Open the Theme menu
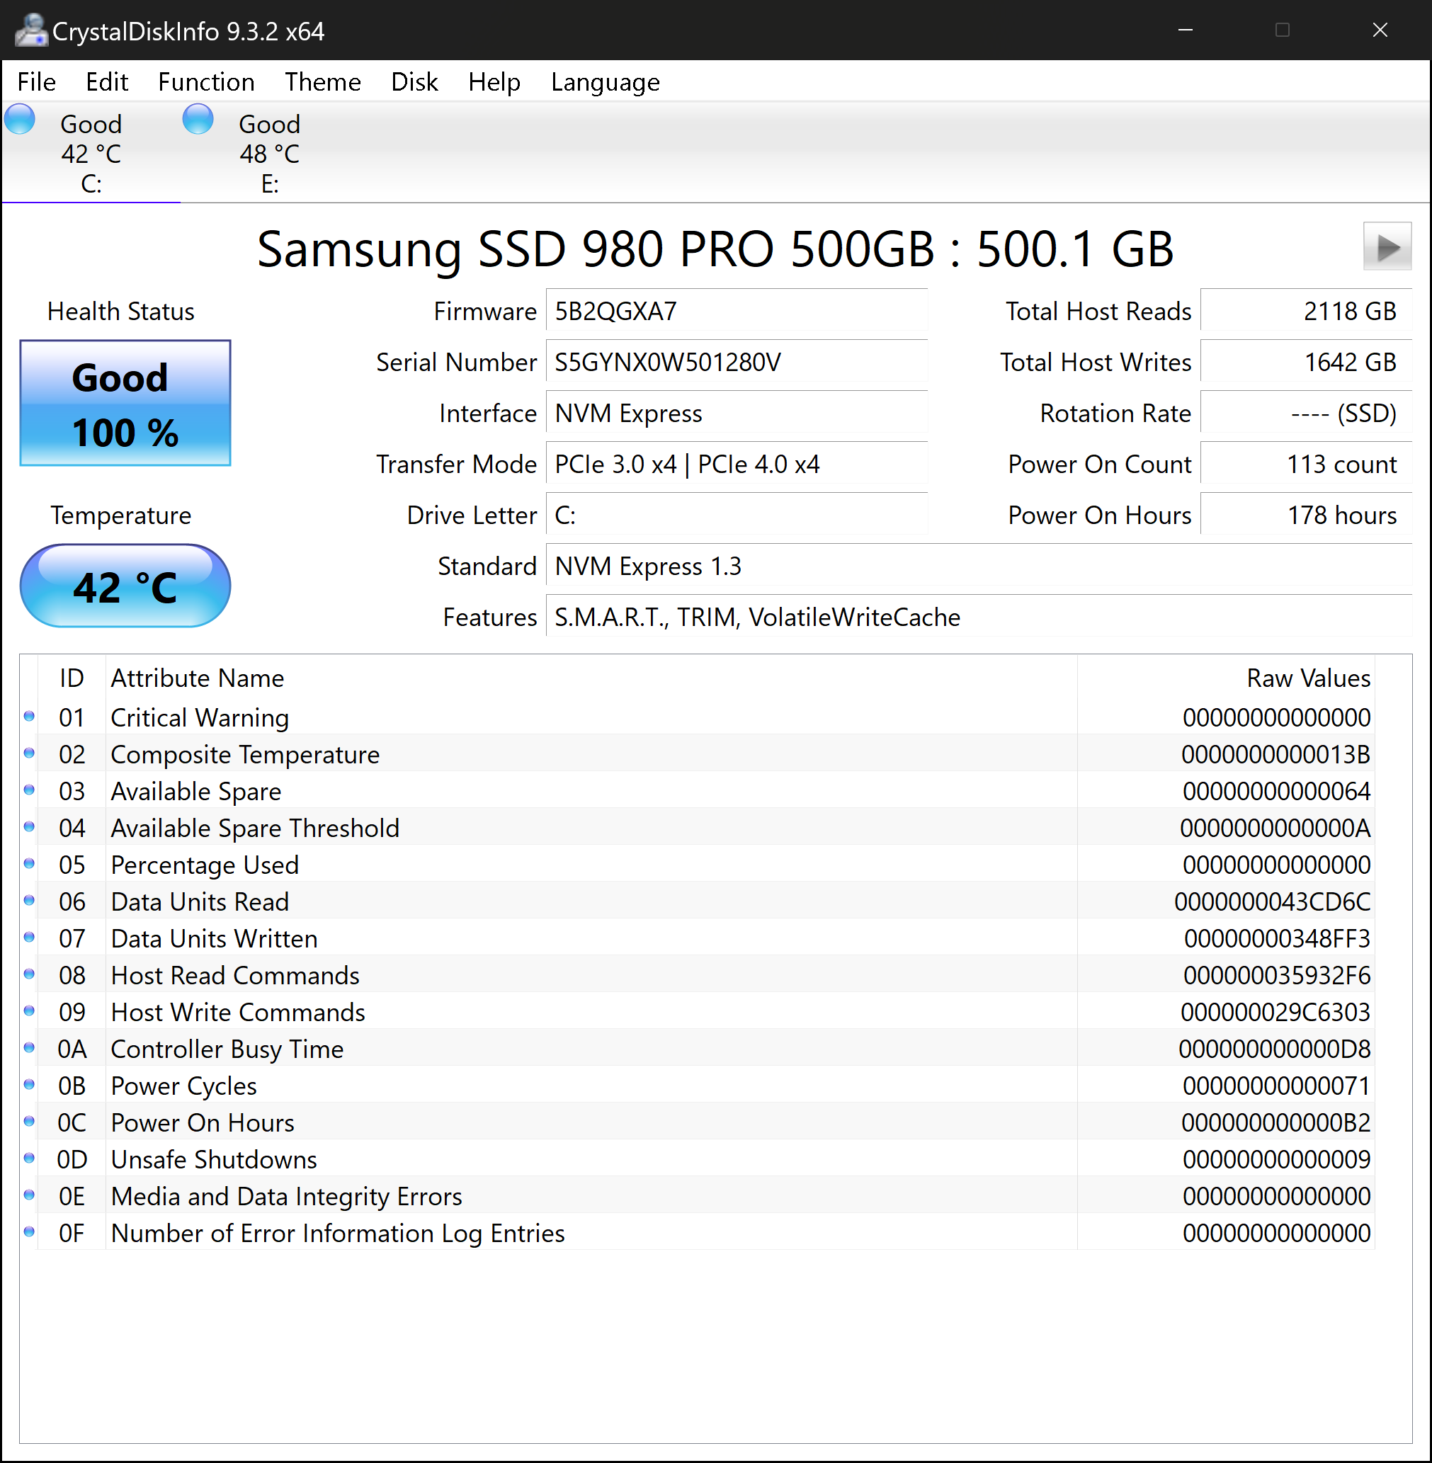 [323, 81]
